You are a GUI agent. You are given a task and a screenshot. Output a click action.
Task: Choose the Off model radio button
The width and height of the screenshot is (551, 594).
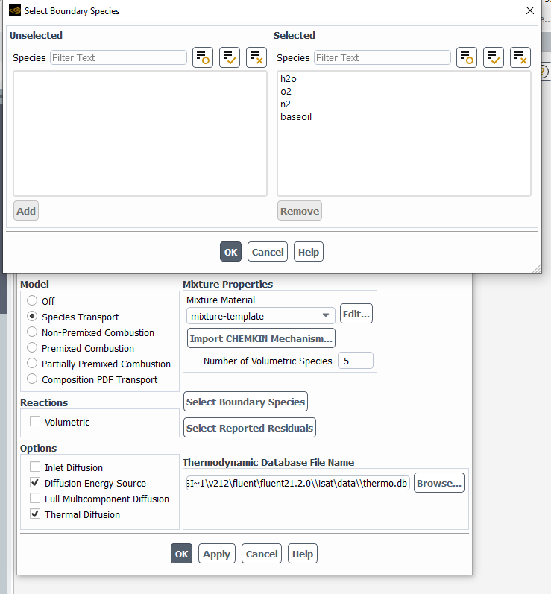[x=32, y=301]
